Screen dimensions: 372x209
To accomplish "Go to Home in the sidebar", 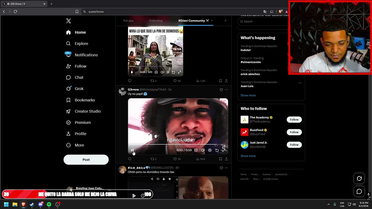I will tap(76, 32).
